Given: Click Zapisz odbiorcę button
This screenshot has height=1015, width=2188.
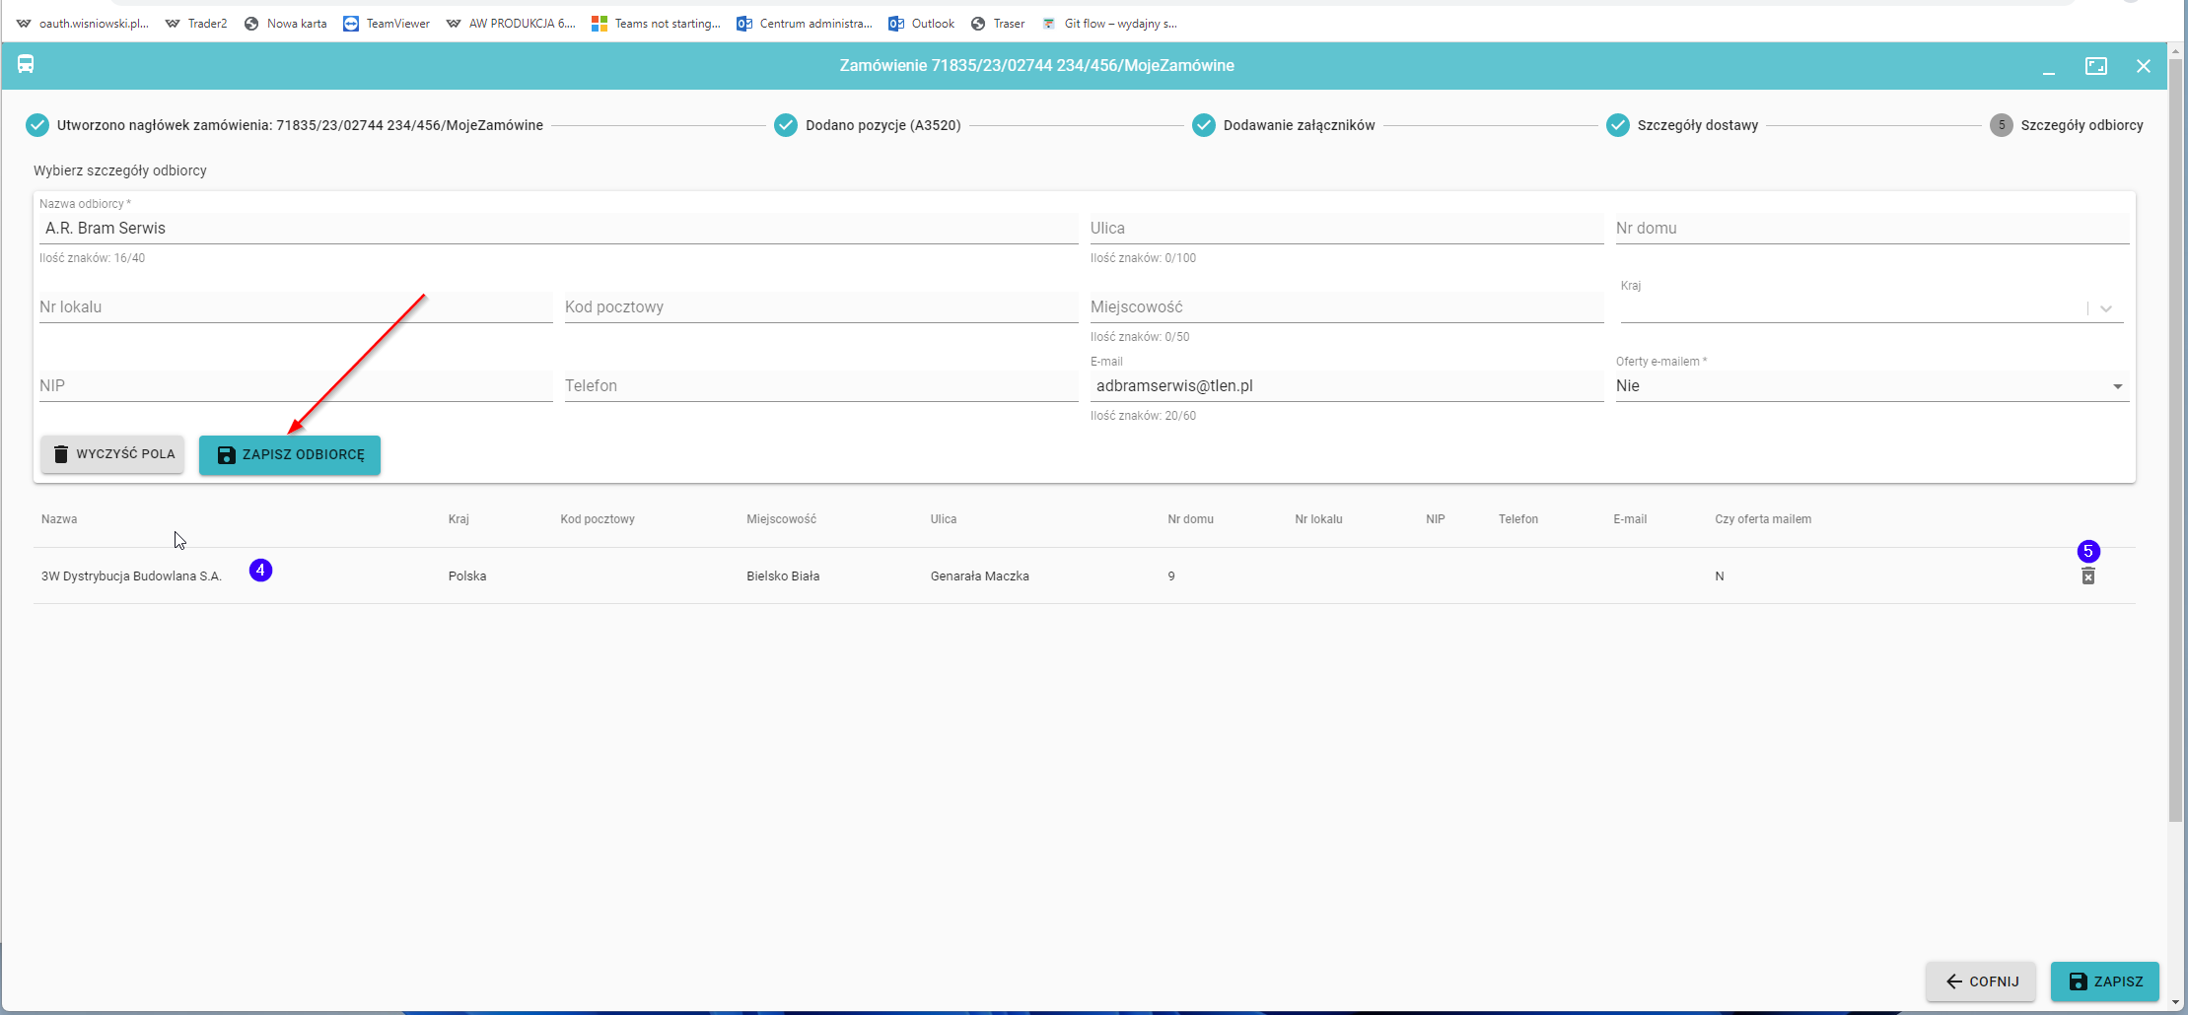Looking at the screenshot, I should 290,454.
